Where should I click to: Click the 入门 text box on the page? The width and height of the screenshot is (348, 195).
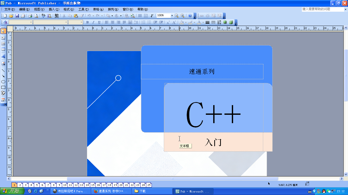coord(213,142)
